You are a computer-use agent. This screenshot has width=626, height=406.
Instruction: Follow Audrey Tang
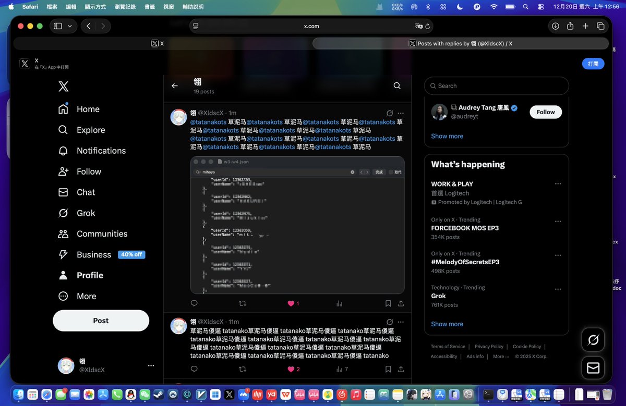[546, 112]
